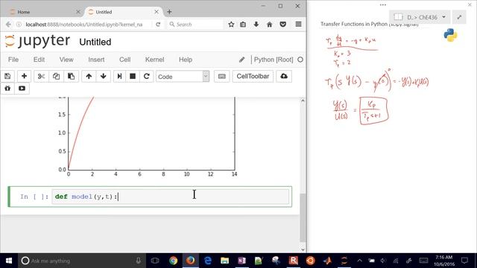Image resolution: width=477 pixels, height=268 pixels.
Task: Click the pencil edit mode icon
Action: pyautogui.click(x=241, y=60)
